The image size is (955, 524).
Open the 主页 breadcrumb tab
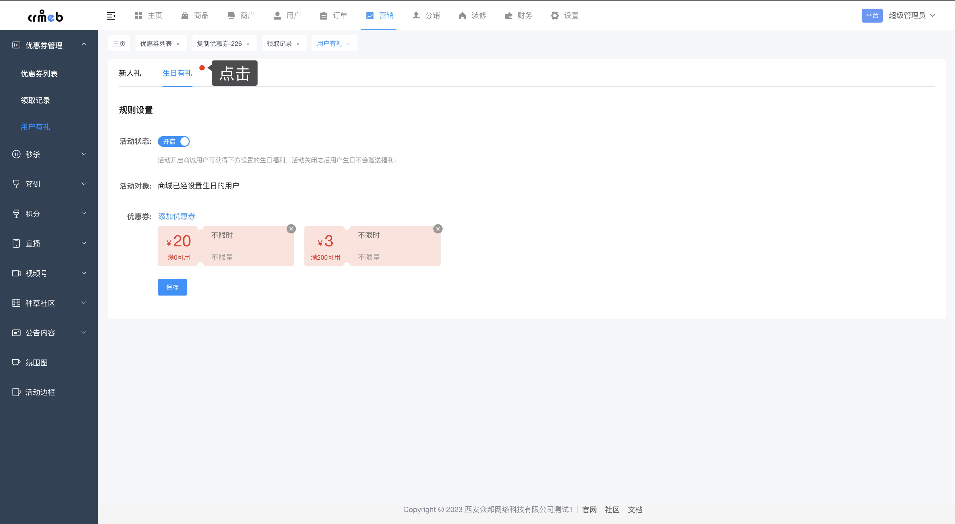(119, 44)
